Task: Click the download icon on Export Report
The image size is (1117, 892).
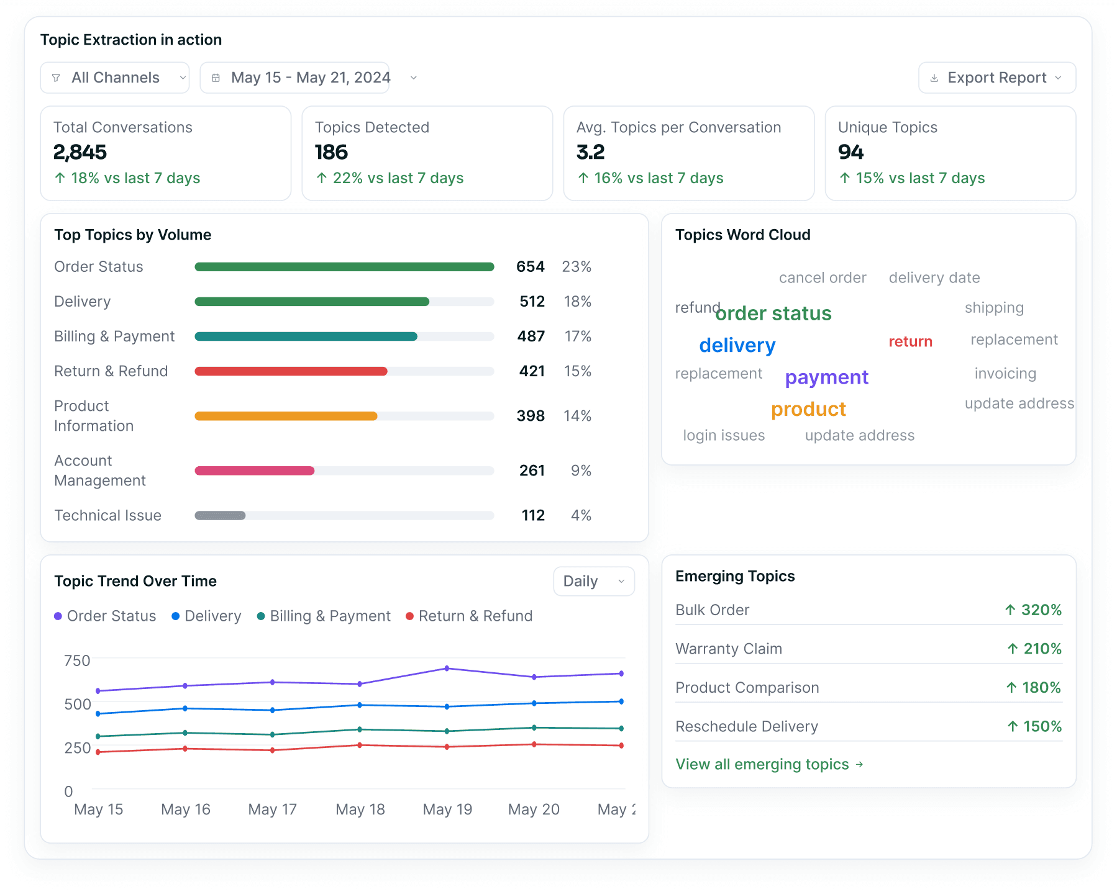Action: (934, 78)
